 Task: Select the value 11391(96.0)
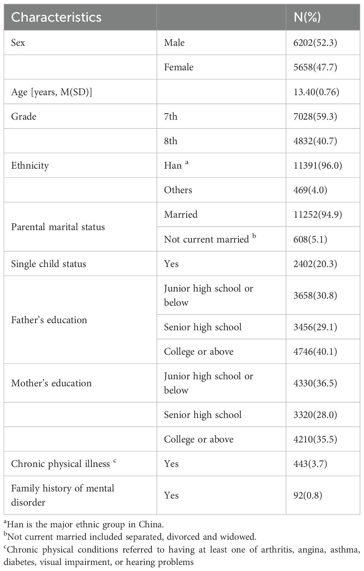click(318, 165)
